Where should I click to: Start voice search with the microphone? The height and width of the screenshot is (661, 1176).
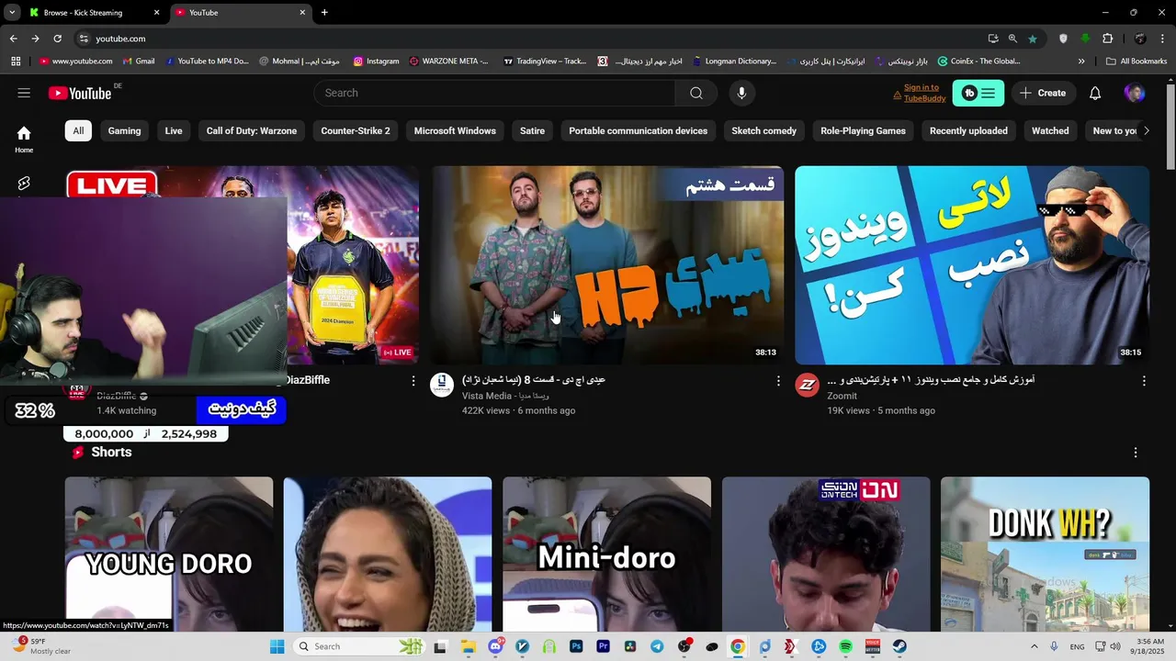coord(741,93)
